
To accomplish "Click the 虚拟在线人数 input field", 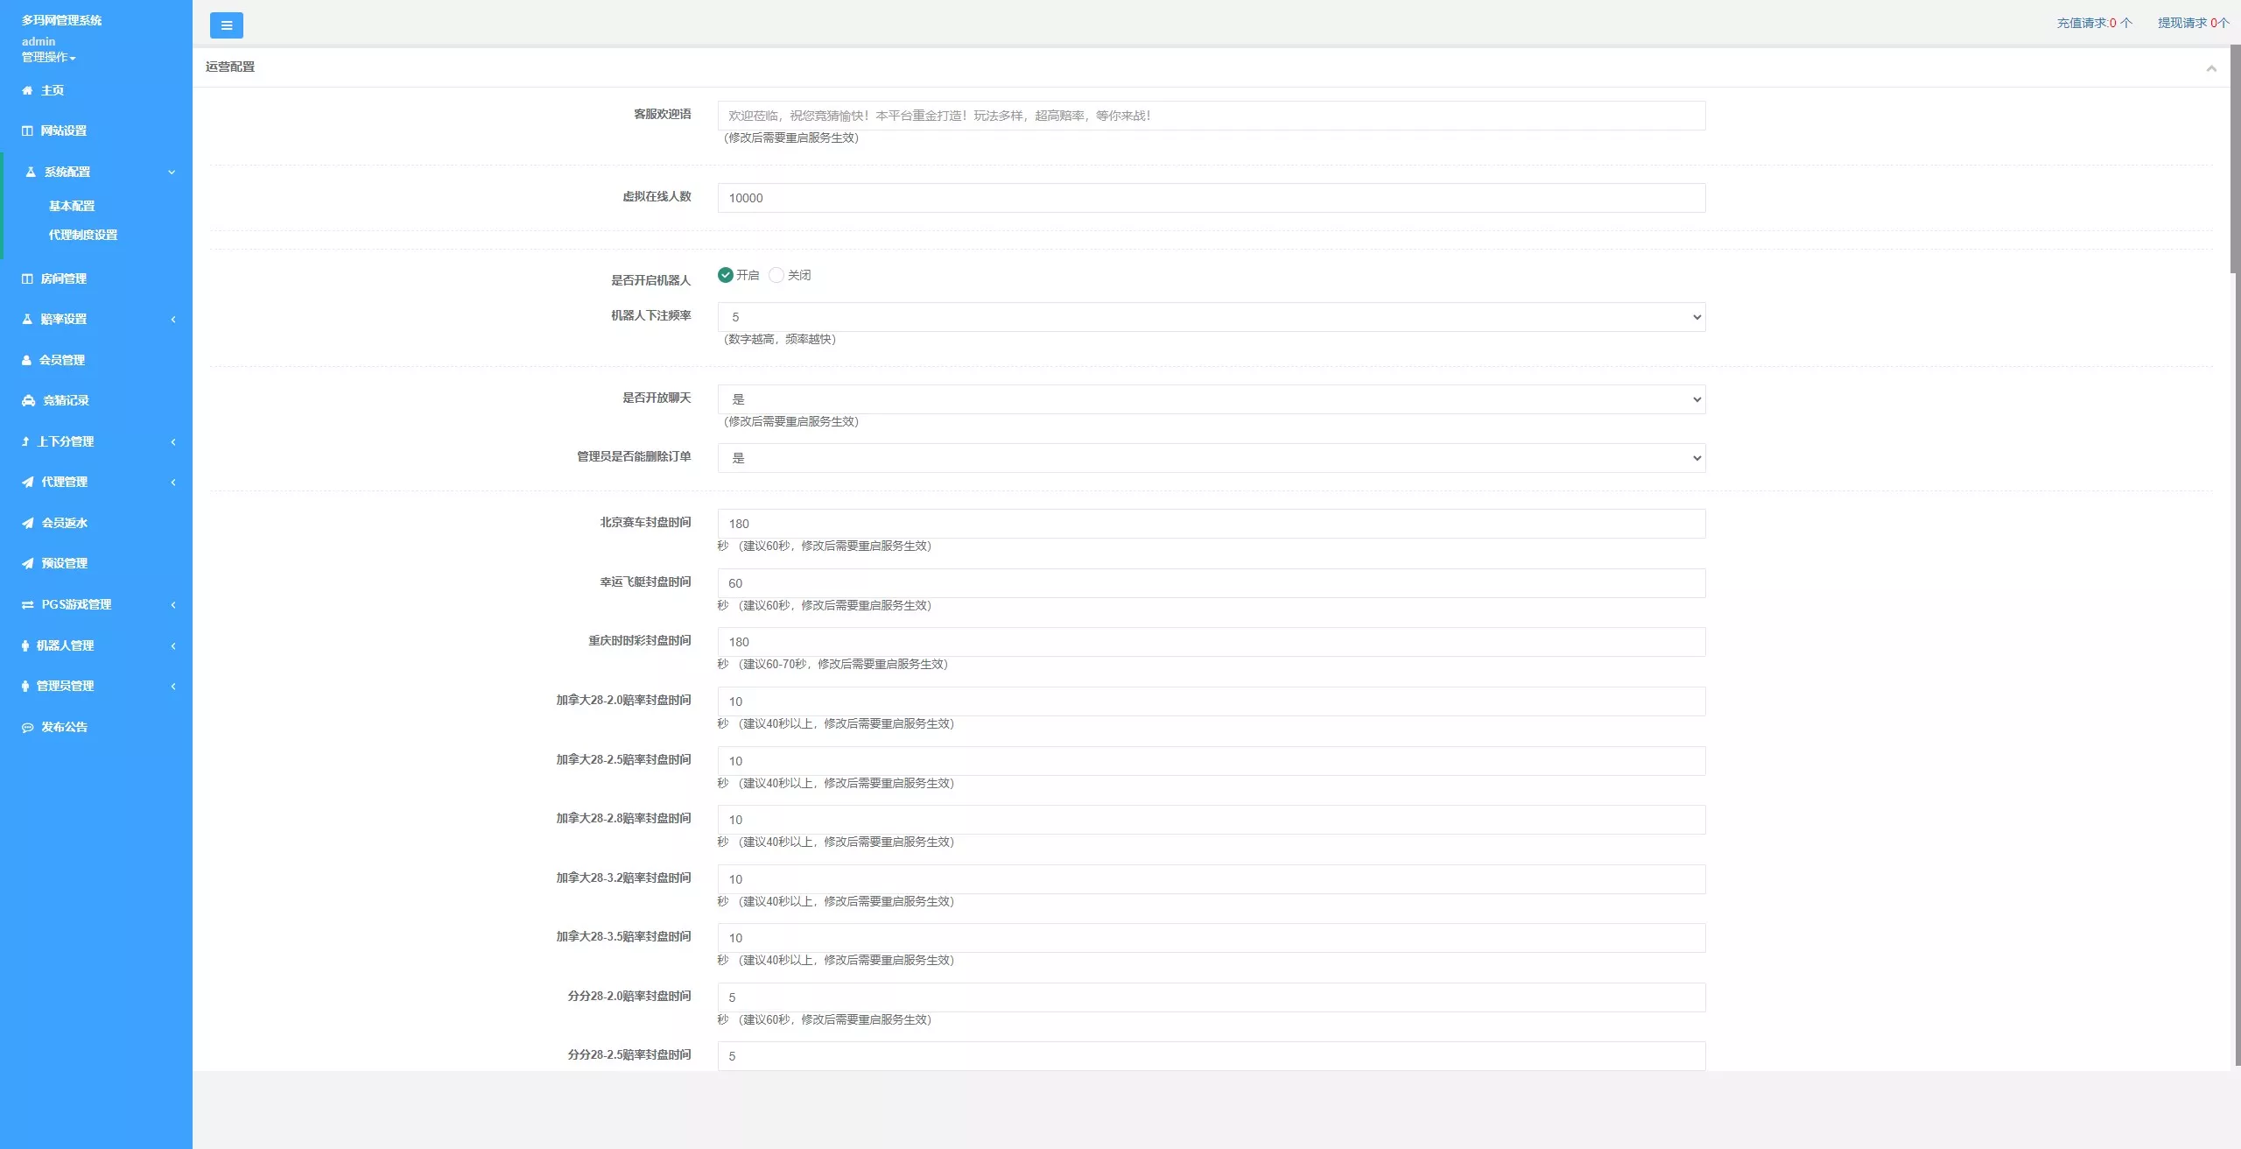I will [1211, 198].
